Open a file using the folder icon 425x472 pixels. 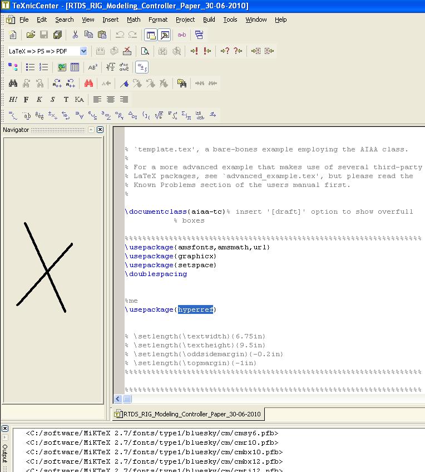tap(31, 35)
